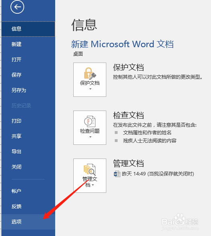Click the Manage Document magnifier icon
Screen dimensions: 211x236
(x=89, y=169)
